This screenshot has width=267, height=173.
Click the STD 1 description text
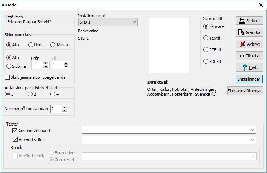tap(84, 38)
